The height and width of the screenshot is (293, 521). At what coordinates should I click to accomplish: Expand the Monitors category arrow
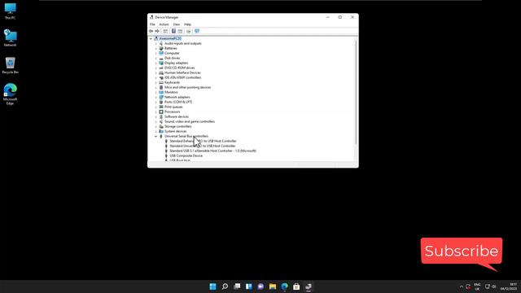click(x=155, y=92)
